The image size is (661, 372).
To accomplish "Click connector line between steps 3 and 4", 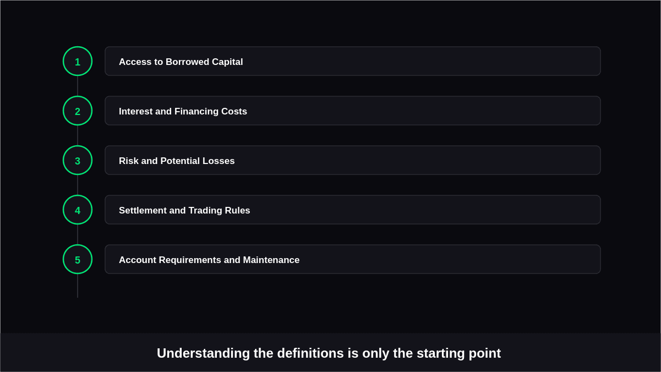I will 78,185.
